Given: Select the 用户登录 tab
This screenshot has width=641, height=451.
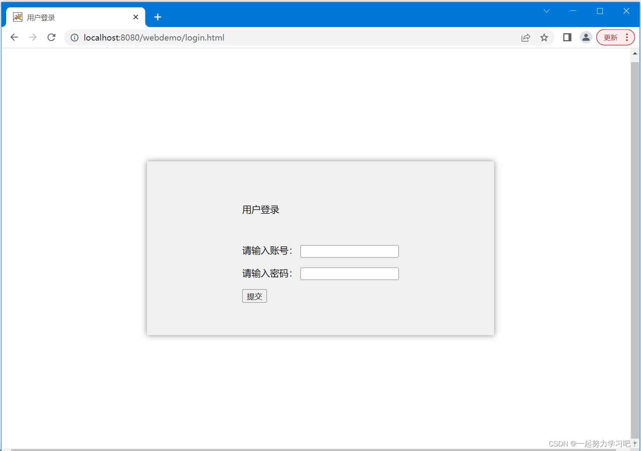Looking at the screenshot, I should coord(76,17).
